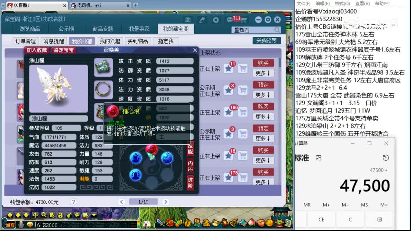The image size is (411, 231).
Task: Open the 技能 tab in the pet panel
Action: 190,149
